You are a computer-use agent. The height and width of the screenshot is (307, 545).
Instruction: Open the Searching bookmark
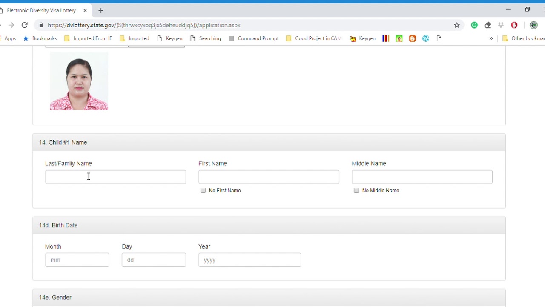click(206, 38)
